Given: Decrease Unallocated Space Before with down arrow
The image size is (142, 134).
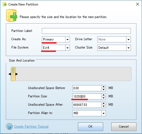Looking at the screenshot, I should click(103, 90).
